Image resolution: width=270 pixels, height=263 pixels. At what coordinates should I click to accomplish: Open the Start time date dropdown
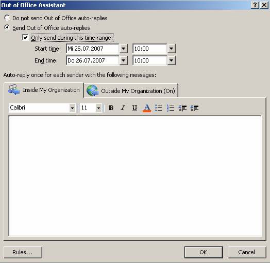[x=124, y=49]
